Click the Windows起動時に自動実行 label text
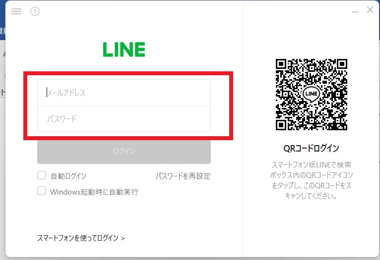The image size is (380, 260). point(94,192)
